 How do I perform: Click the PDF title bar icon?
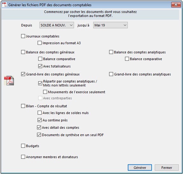coord(4,5)
